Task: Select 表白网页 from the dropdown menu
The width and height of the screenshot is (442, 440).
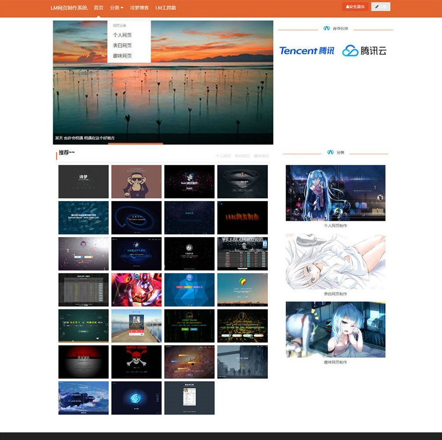Action: tap(122, 45)
